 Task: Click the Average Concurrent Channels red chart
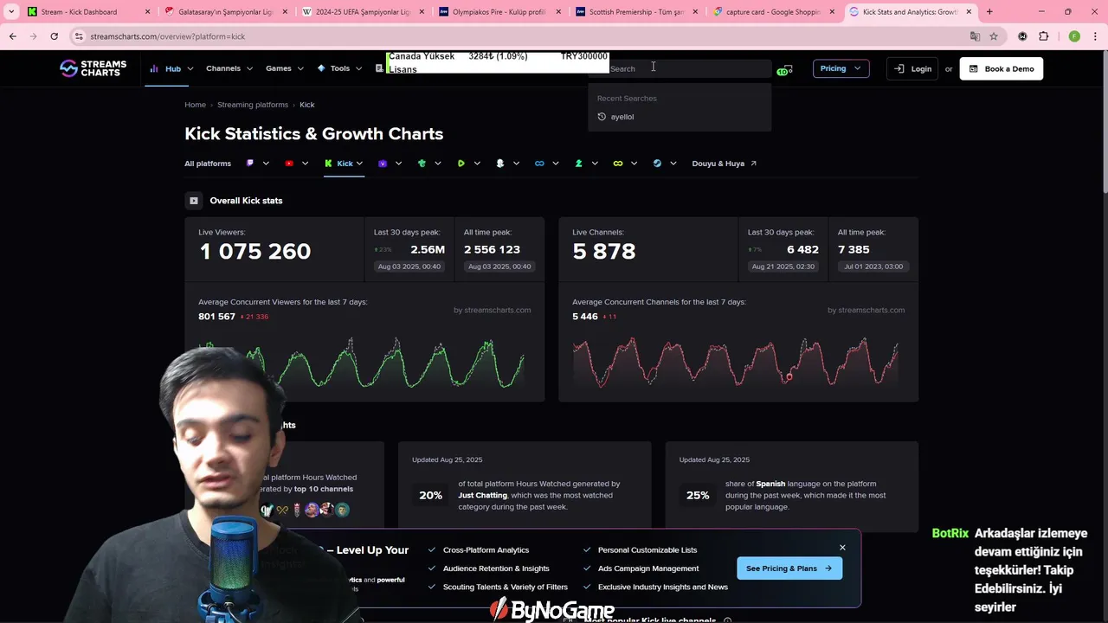tap(737, 363)
